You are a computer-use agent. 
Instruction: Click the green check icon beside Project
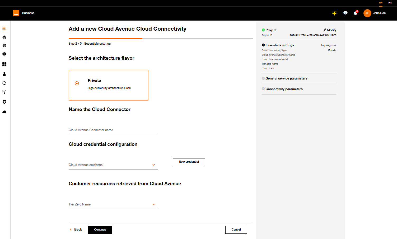pyautogui.click(x=263, y=30)
